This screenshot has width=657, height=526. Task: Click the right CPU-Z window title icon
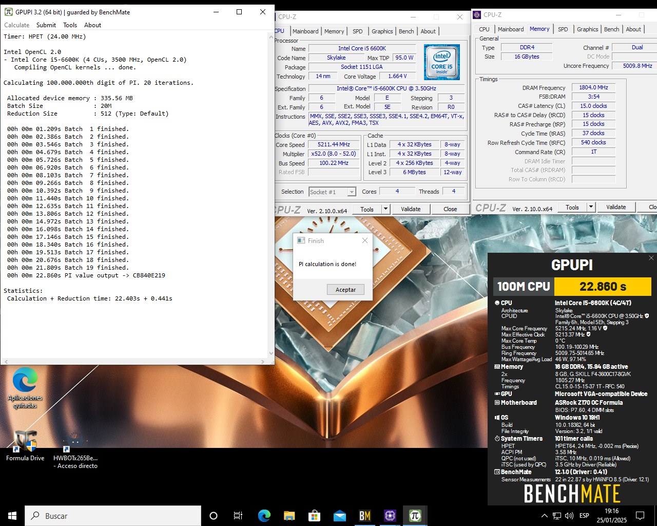(x=477, y=15)
